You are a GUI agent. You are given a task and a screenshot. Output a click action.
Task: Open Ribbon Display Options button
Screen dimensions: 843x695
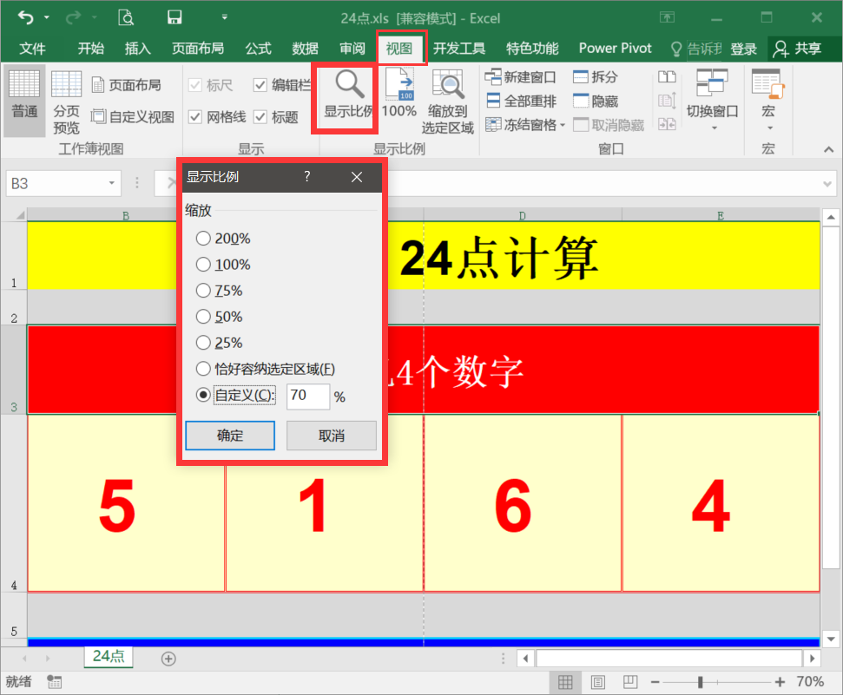[668, 17]
